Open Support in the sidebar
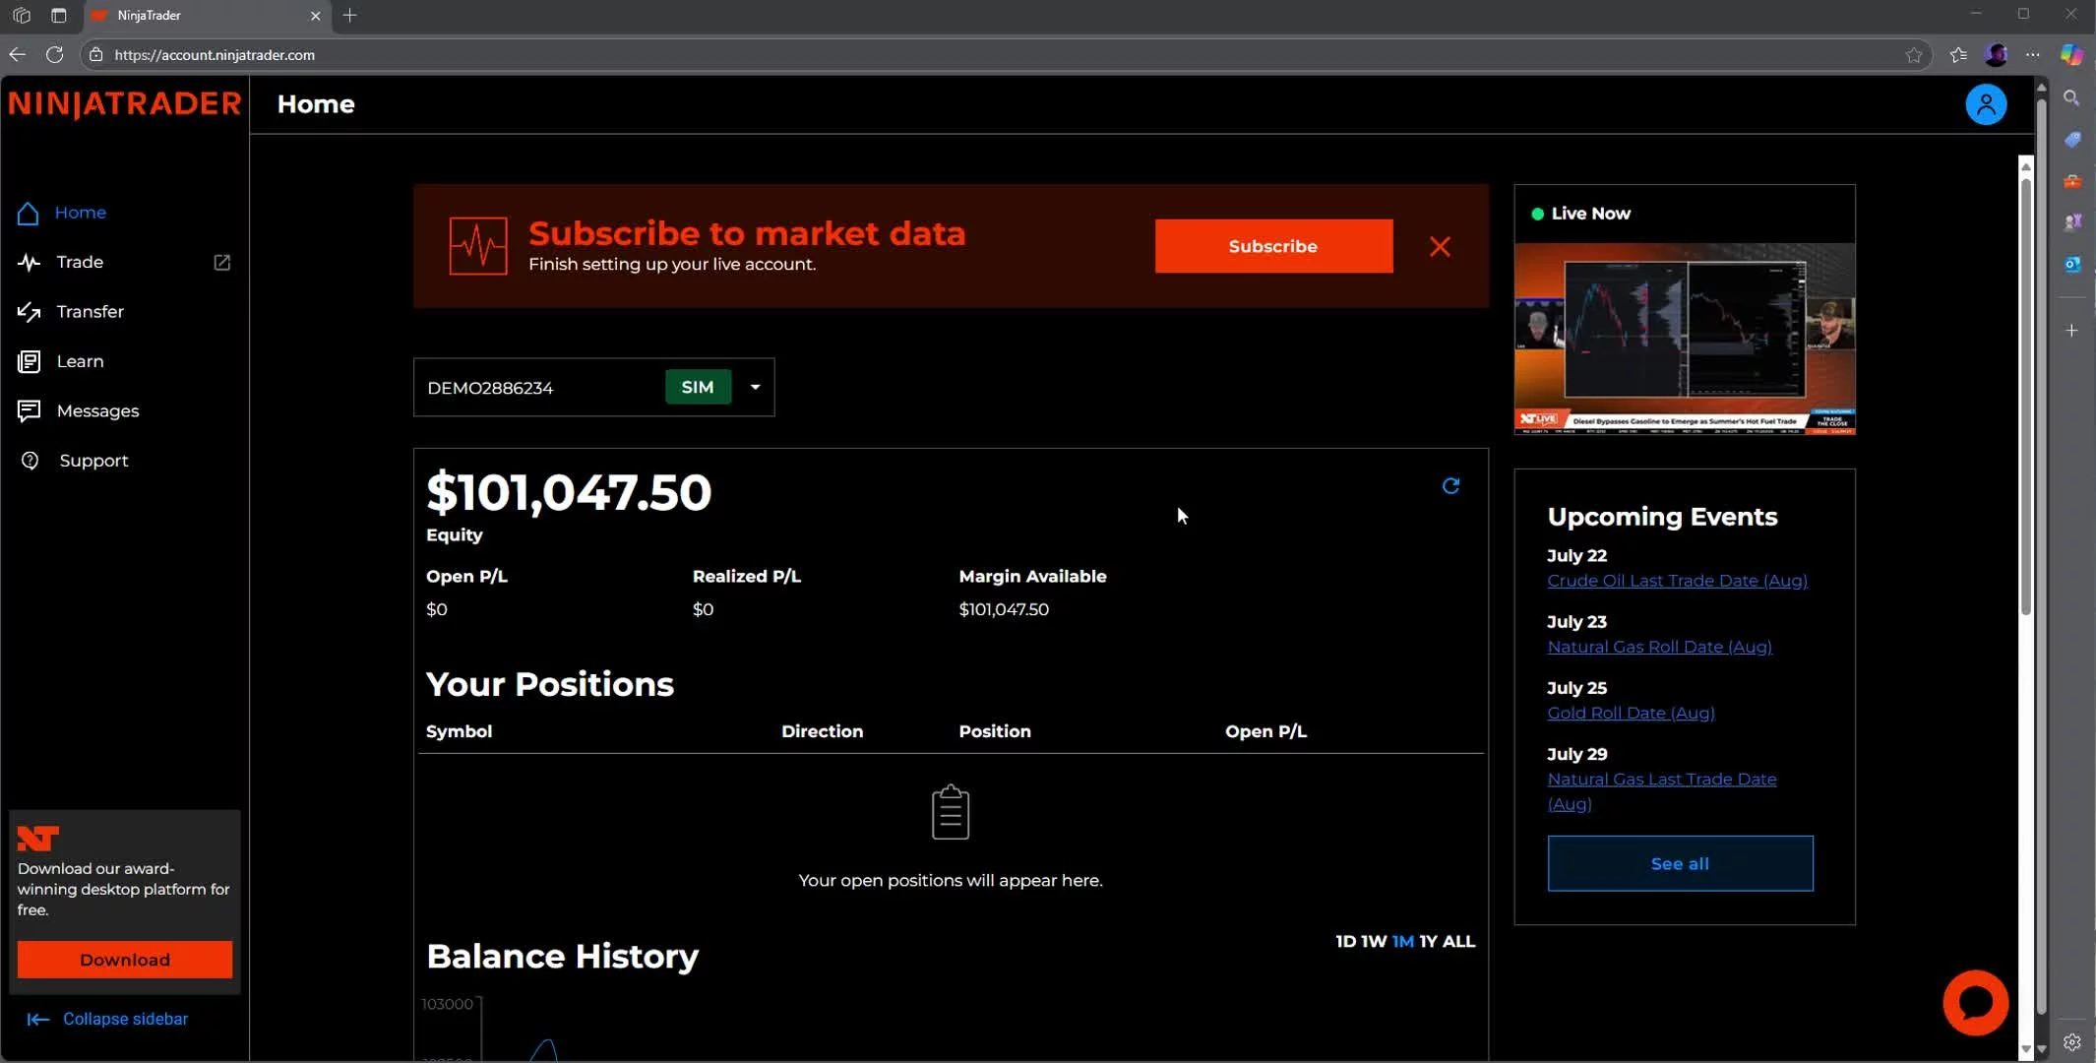Screen dimensions: 2096x1063 tap(93, 461)
